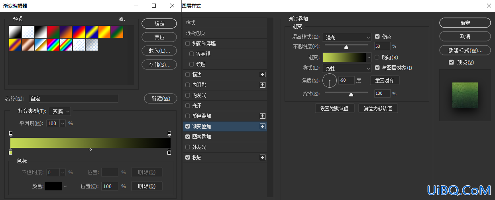Add another 颜色叠加 effect with plus icon
Image resolution: width=495 pixels, height=200 pixels.
click(263, 116)
